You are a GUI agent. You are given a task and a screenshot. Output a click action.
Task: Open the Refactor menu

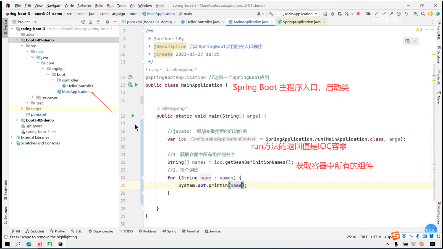click(x=84, y=6)
